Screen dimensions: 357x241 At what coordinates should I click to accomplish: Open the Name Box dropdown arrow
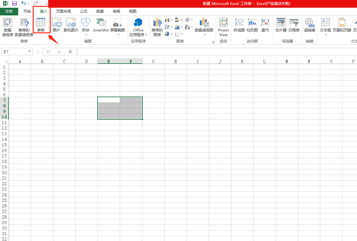pyautogui.click(x=30, y=52)
